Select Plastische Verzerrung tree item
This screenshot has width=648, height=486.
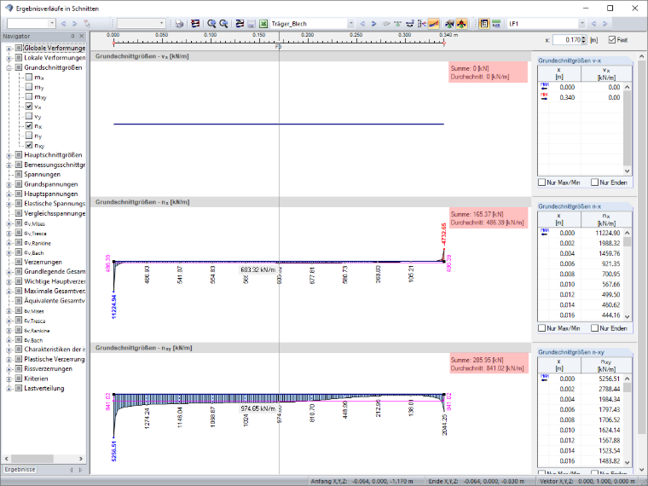click(x=54, y=359)
